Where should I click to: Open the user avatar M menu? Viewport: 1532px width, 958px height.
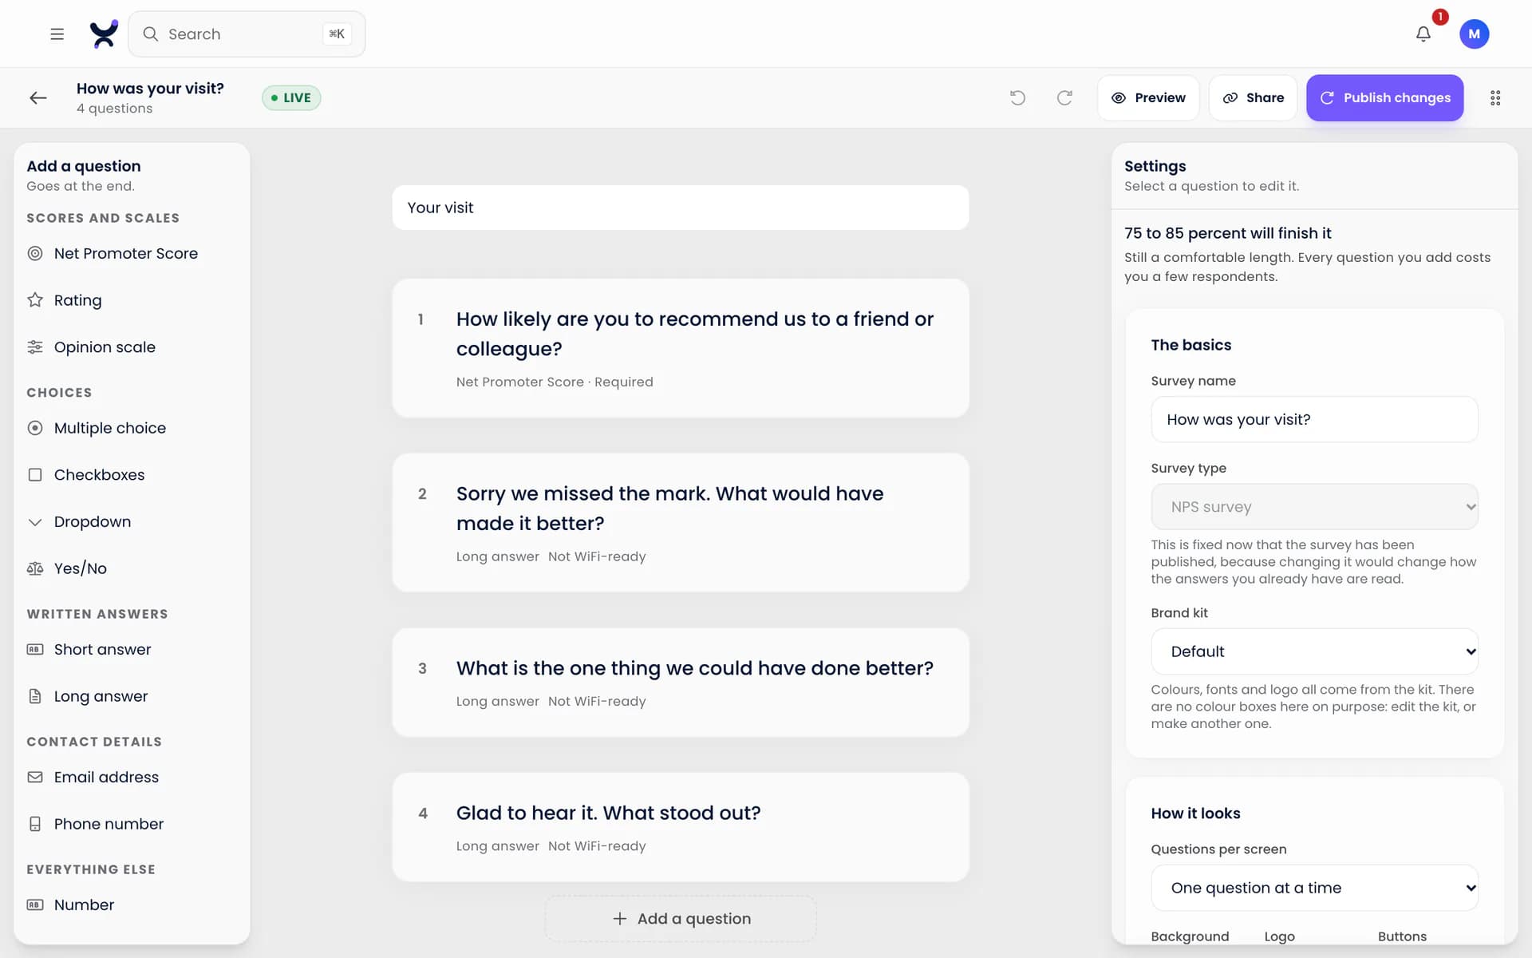(1474, 34)
